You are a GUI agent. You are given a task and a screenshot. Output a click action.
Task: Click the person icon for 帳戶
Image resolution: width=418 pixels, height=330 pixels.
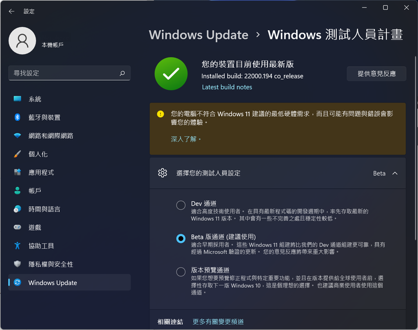coord(17,191)
